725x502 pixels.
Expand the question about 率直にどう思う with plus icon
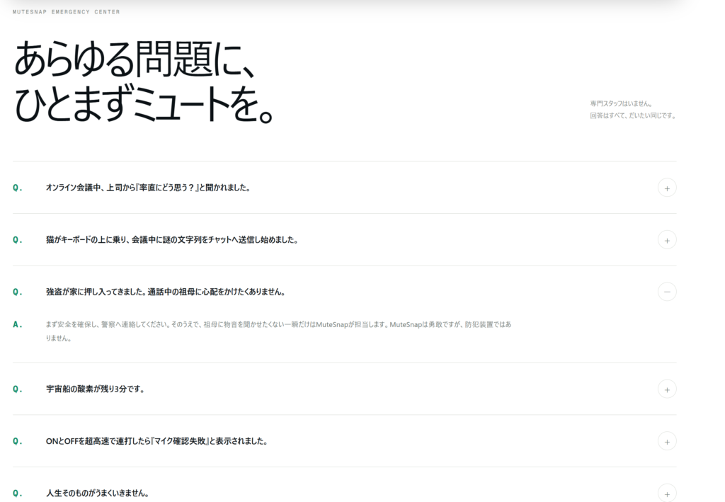point(667,188)
